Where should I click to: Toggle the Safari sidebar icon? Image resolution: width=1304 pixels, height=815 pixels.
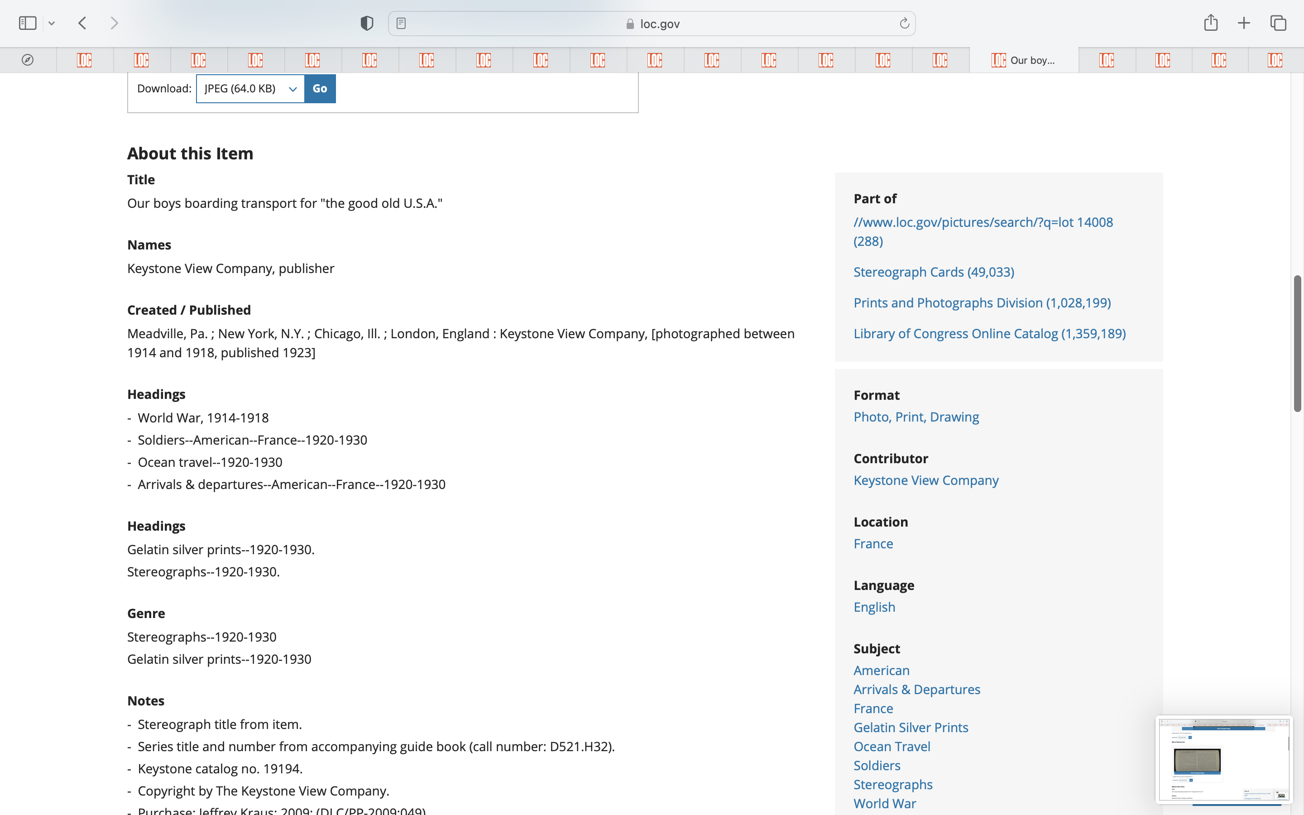click(x=27, y=23)
